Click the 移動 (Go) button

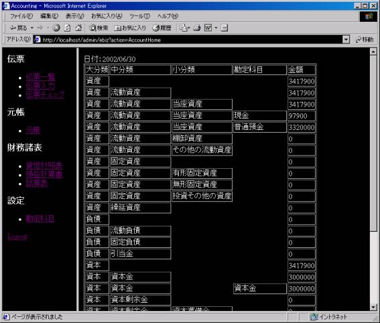365,40
